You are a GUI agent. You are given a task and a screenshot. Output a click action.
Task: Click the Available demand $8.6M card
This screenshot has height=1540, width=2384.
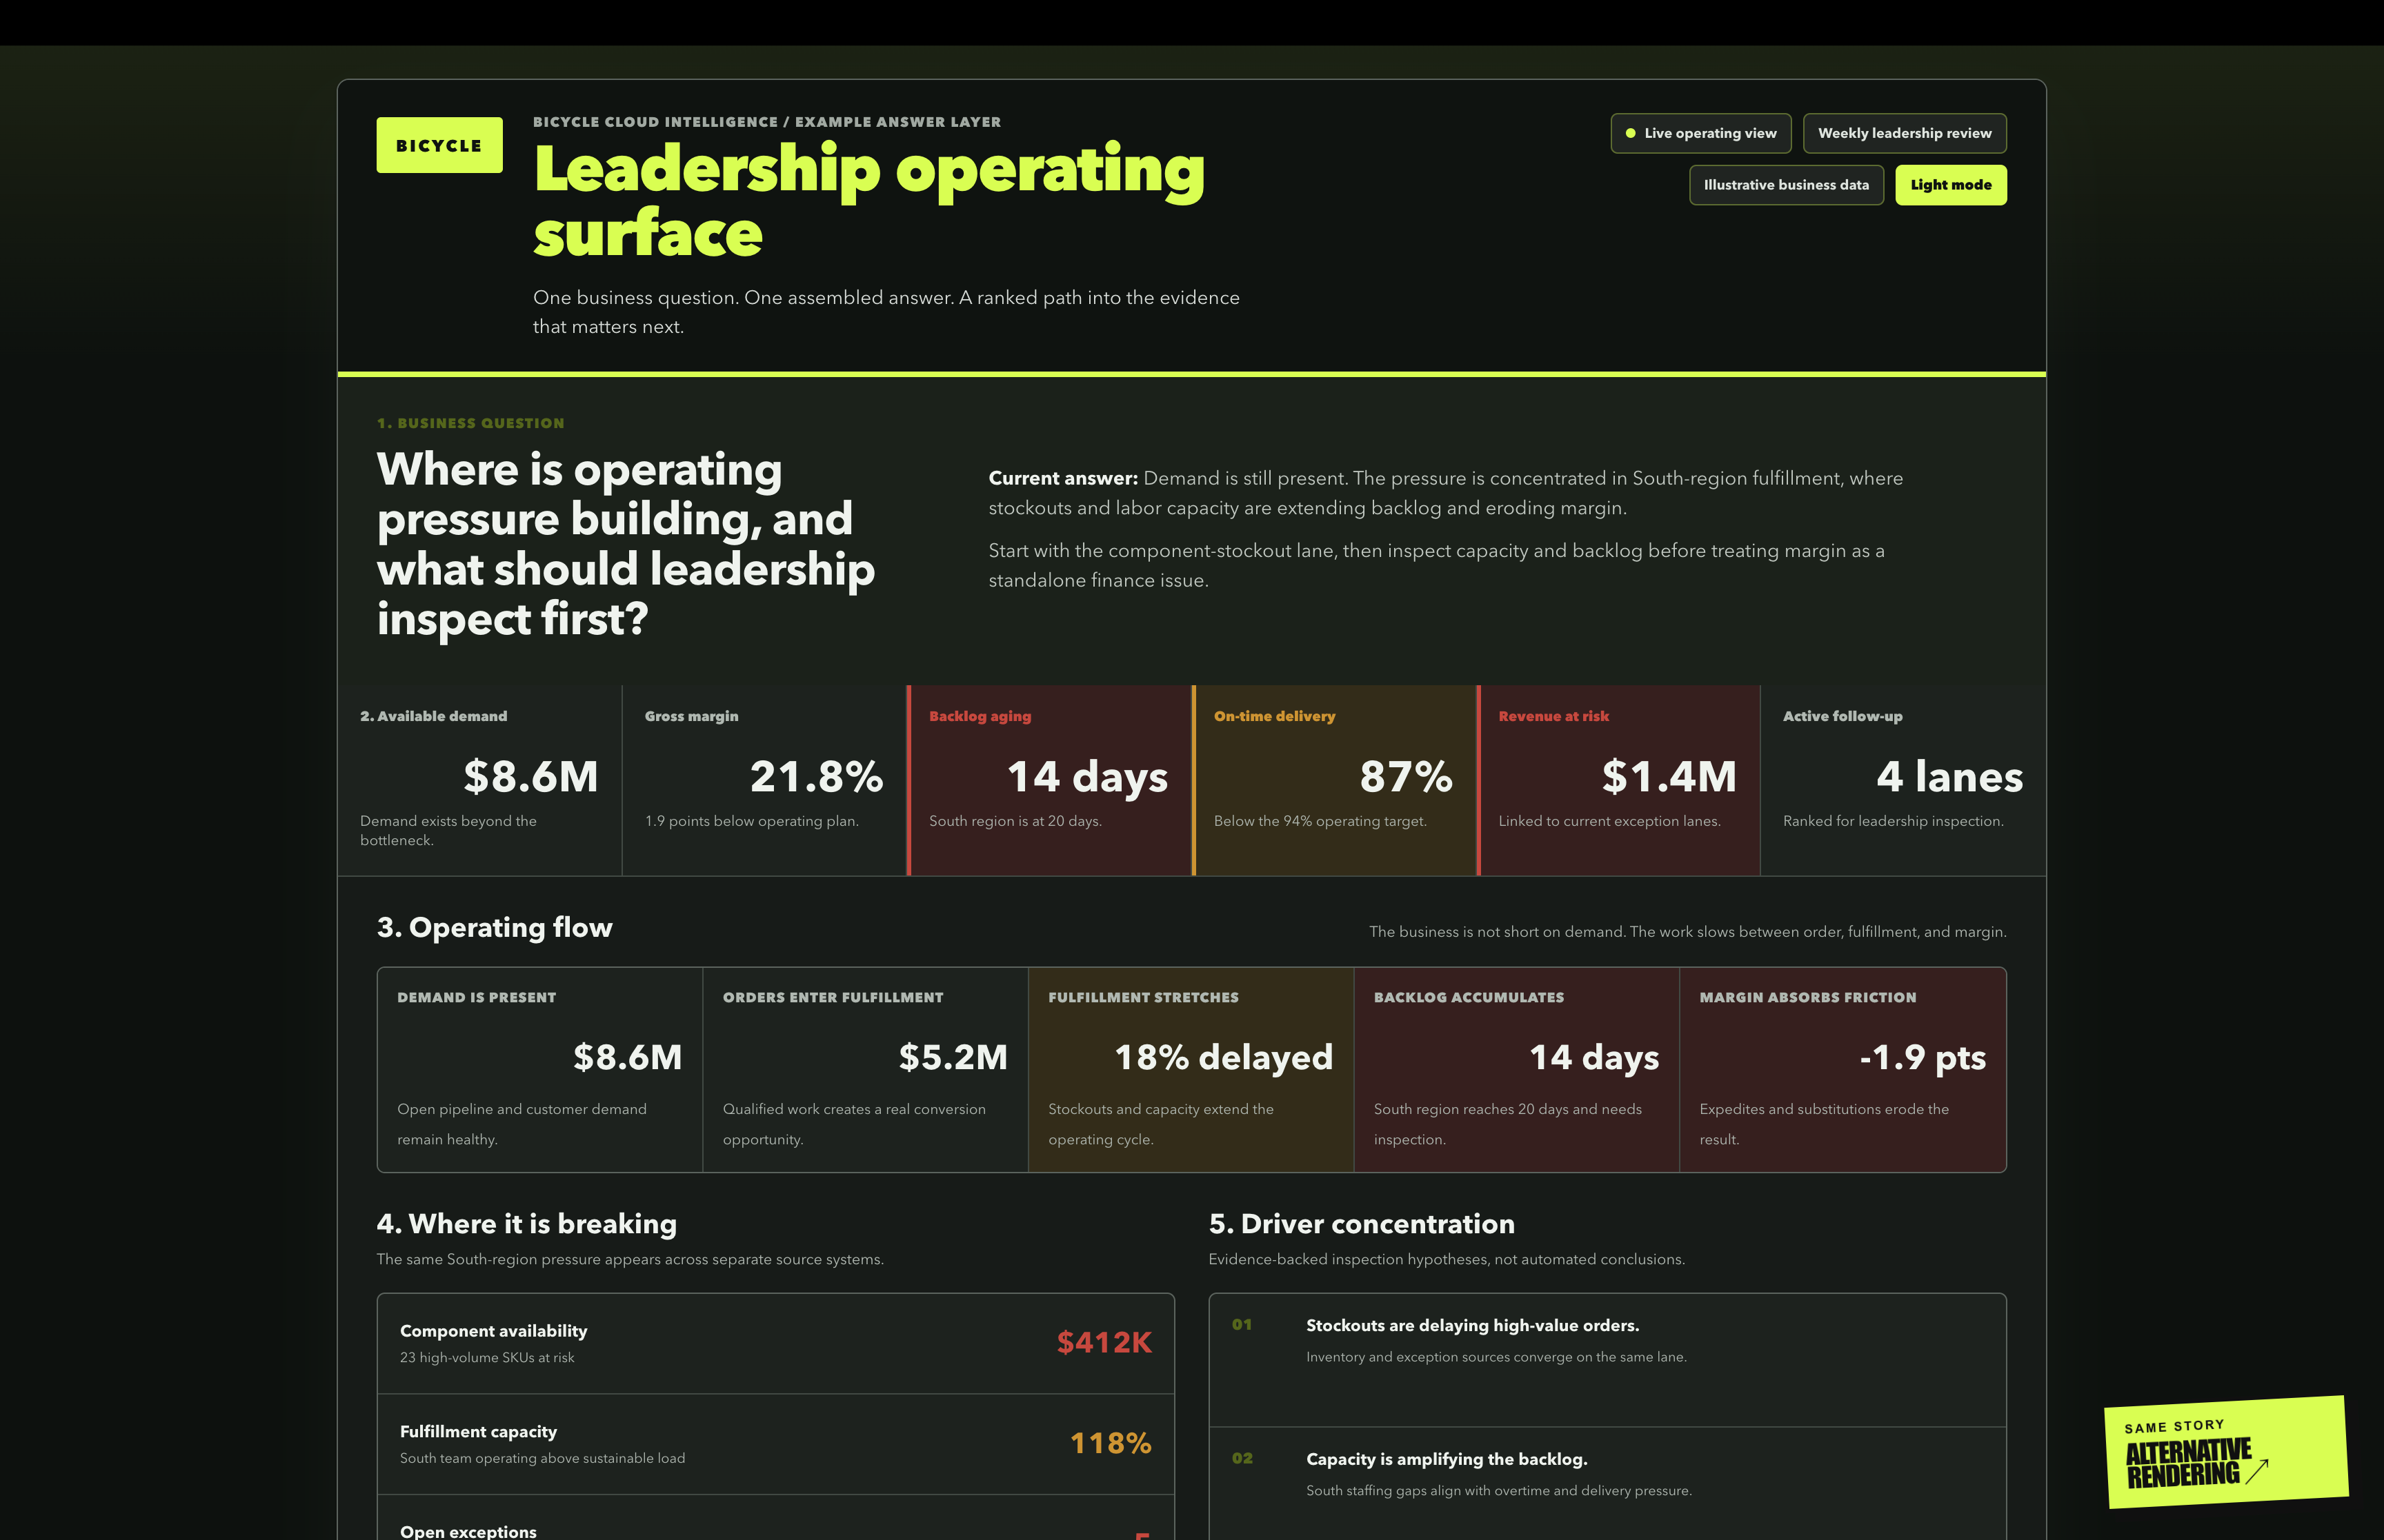tap(479, 780)
